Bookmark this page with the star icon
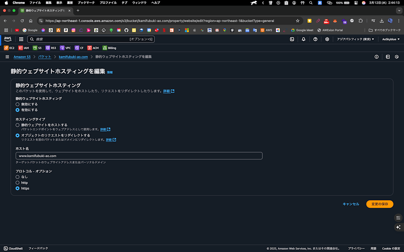 tap(298, 21)
